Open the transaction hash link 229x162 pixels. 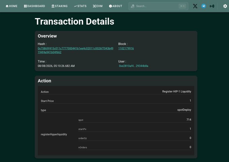[x=75, y=50]
